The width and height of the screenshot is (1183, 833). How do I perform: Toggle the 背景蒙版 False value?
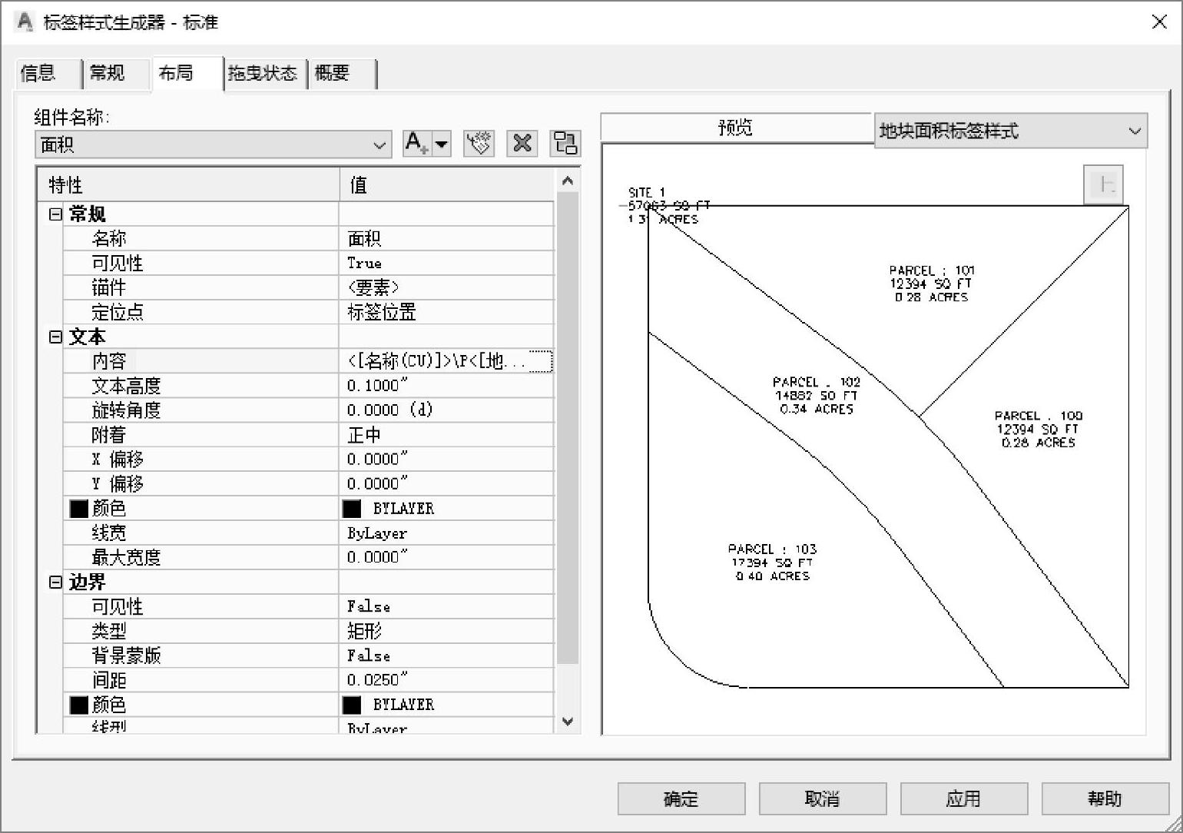click(x=446, y=655)
